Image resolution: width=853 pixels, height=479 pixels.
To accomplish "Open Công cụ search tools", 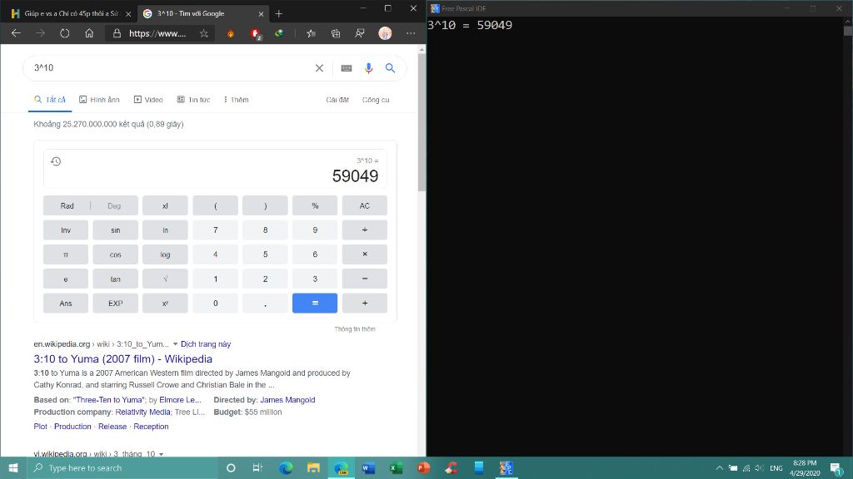I will (x=376, y=100).
